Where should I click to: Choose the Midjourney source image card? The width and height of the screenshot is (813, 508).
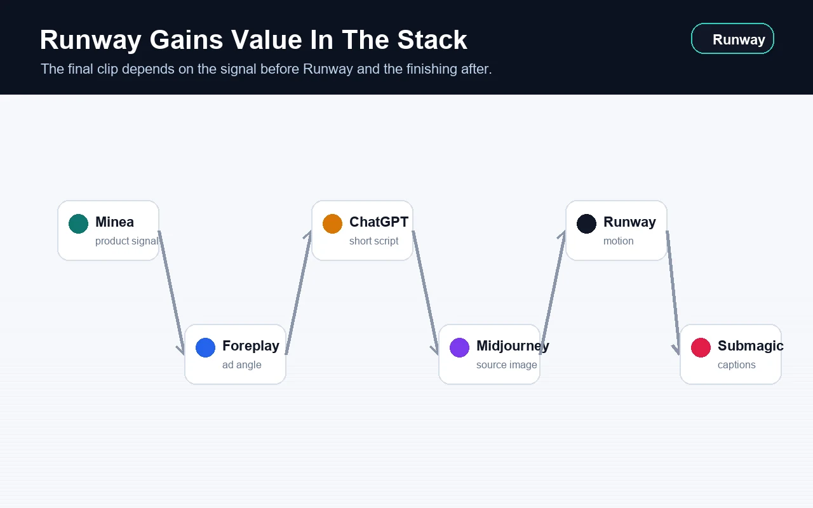[489, 354]
